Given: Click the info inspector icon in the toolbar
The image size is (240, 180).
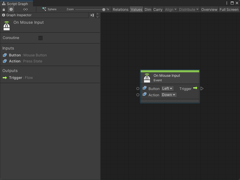Looking at the screenshot, I should [x=11, y=9].
